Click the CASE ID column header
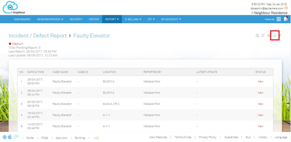This screenshot has height=142, width=291. point(83,72)
